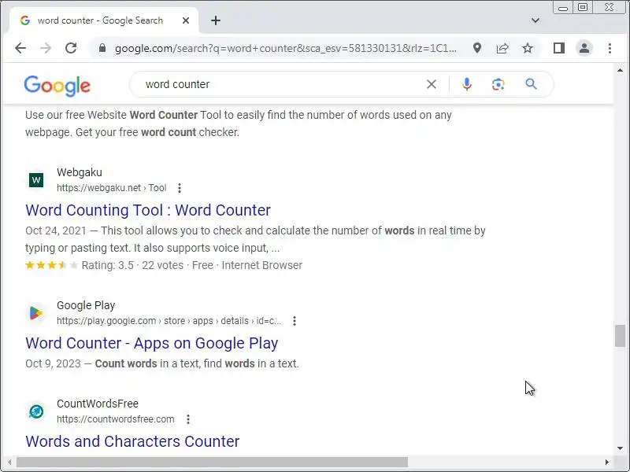Image resolution: width=630 pixels, height=472 pixels.
Task: Click the Webgaku site name
Action: [x=80, y=172]
